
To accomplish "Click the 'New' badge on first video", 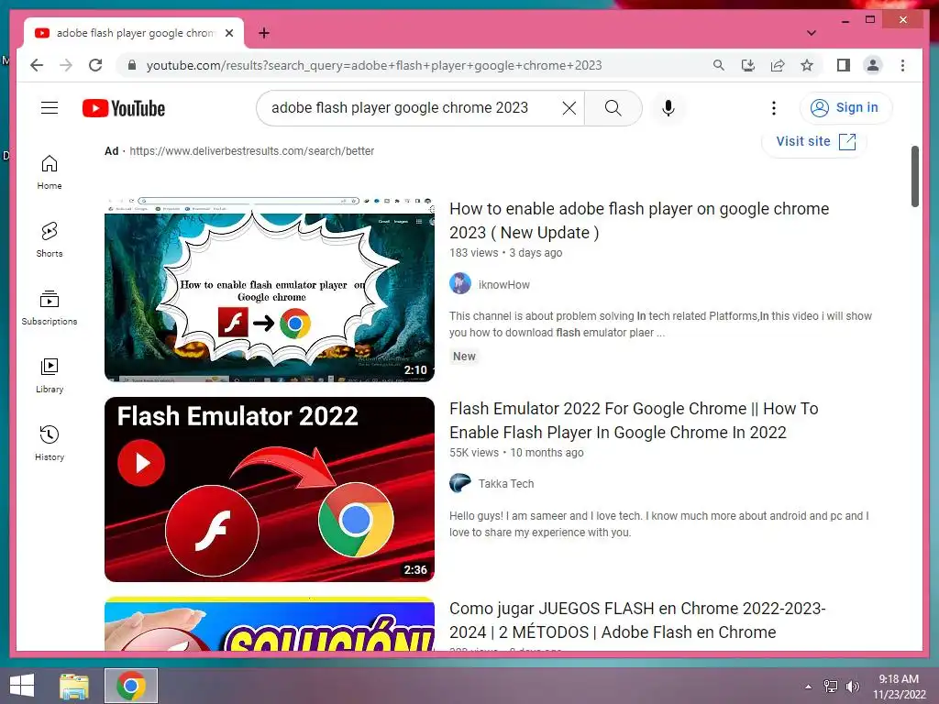I will point(463,357).
